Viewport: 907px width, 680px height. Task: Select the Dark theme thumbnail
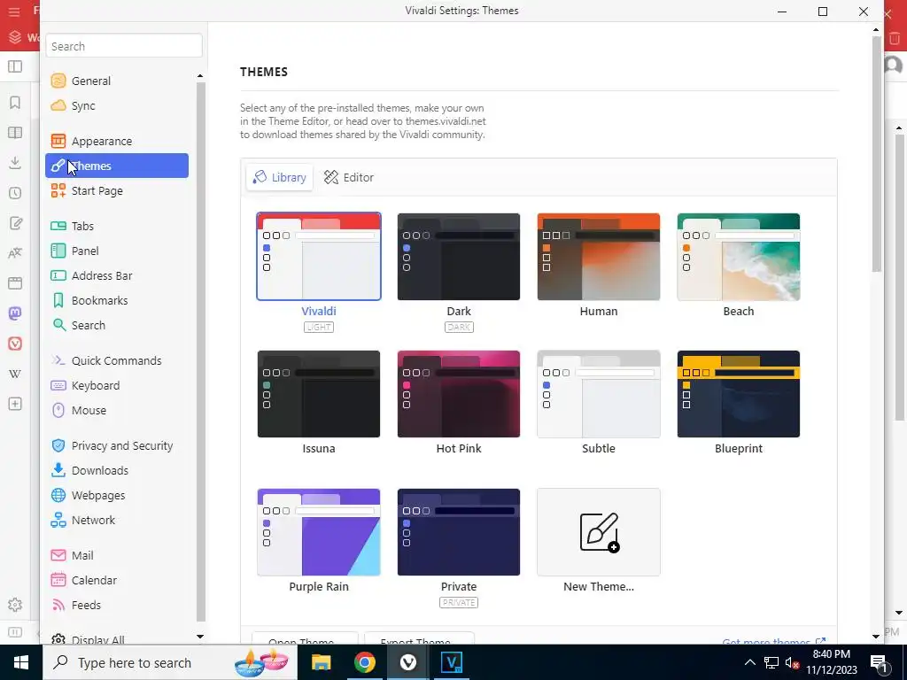(x=459, y=257)
